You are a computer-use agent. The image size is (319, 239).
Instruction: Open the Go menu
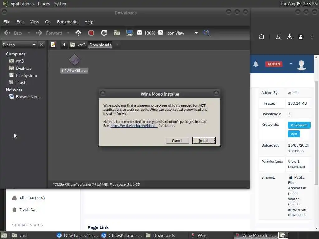(48, 22)
